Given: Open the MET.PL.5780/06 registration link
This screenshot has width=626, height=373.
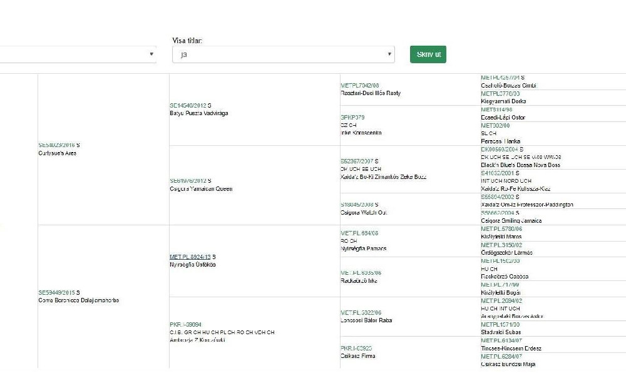Looking at the screenshot, I should pos(501,229).
